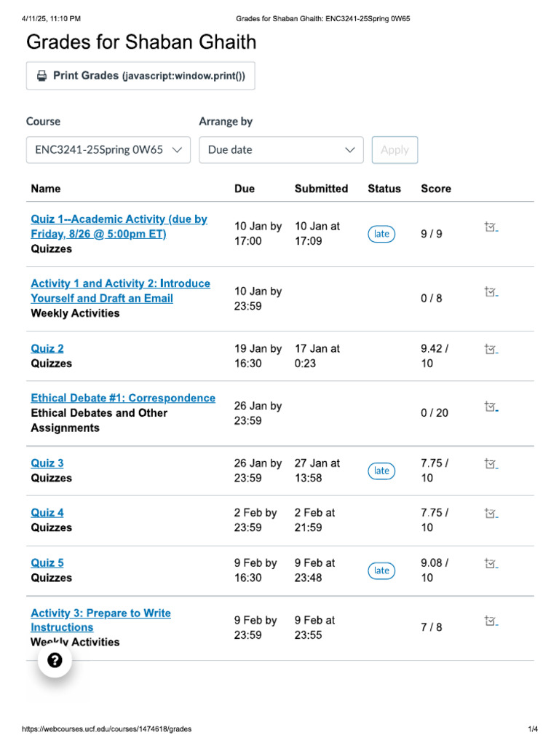Image resolution: width=559 pixels, height=746 pixels.
Task: Click the rubric icon for Ethical Debate #1
Action: 491,406
